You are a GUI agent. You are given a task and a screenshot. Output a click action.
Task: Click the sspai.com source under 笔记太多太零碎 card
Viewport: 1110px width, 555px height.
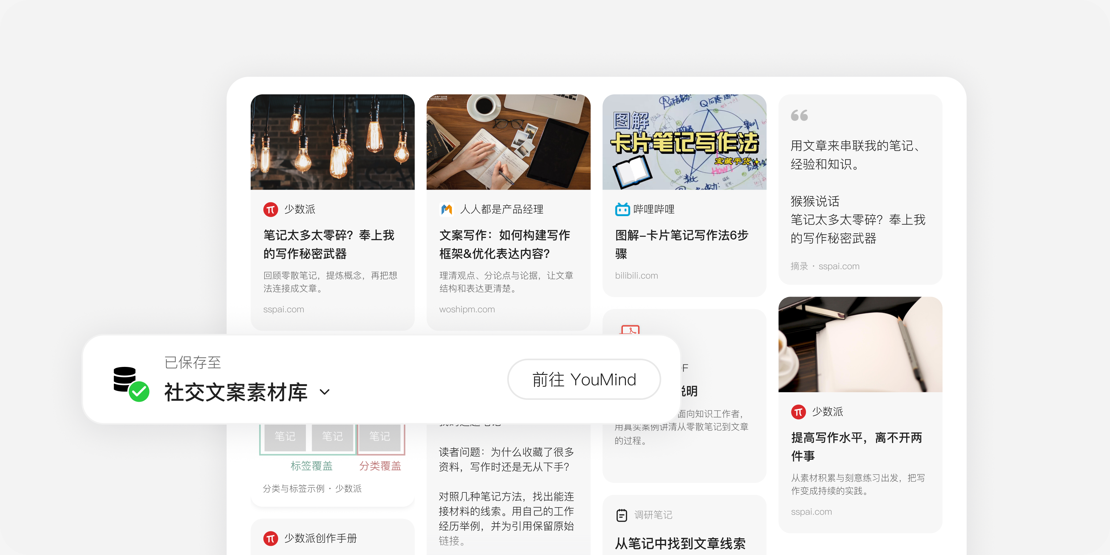click(284, 309)
